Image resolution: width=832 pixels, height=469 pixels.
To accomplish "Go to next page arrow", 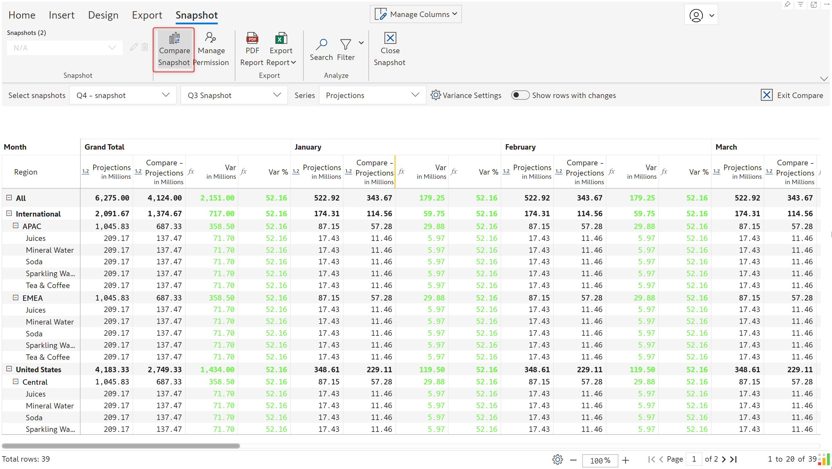I will tap(724, 459).
